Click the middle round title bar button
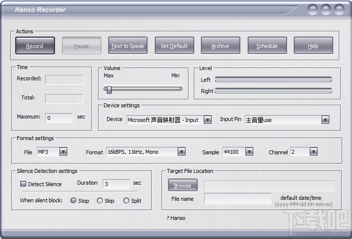Screen dimensions: 352x239 325,10
